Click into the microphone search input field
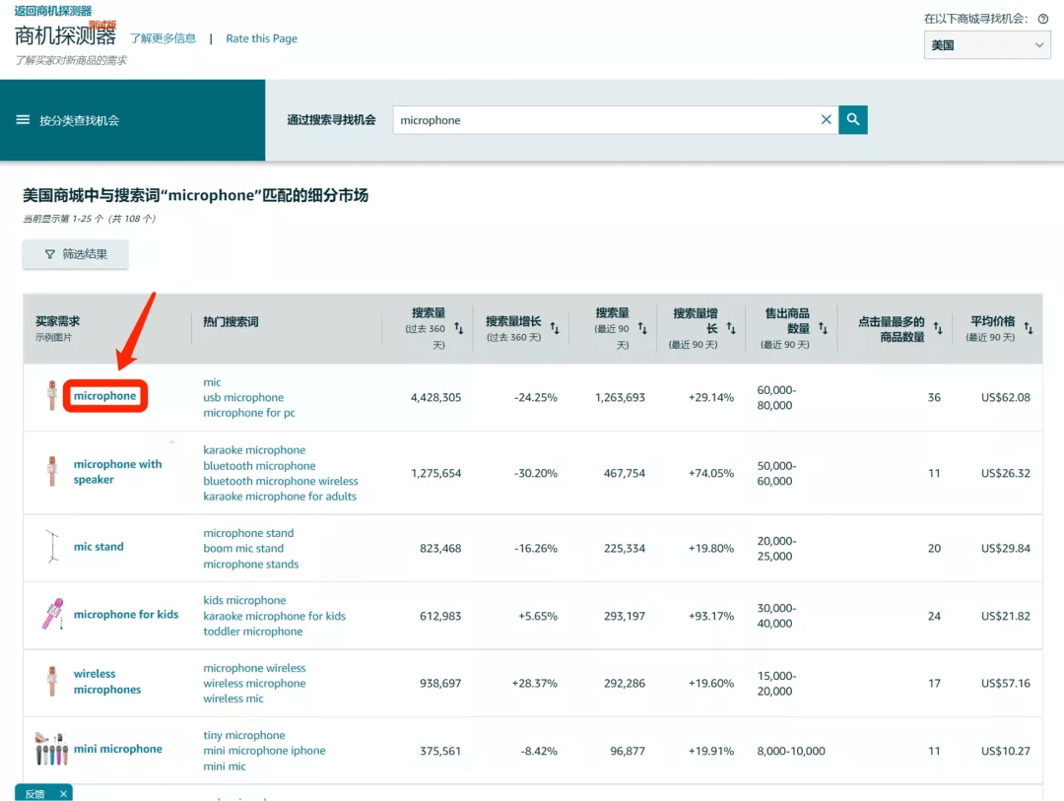1064x801 pixels. 601,120
